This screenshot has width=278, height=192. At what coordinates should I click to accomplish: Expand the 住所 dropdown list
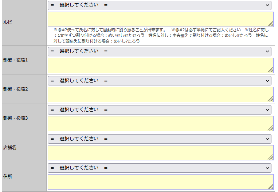click(x=159, y=168)
